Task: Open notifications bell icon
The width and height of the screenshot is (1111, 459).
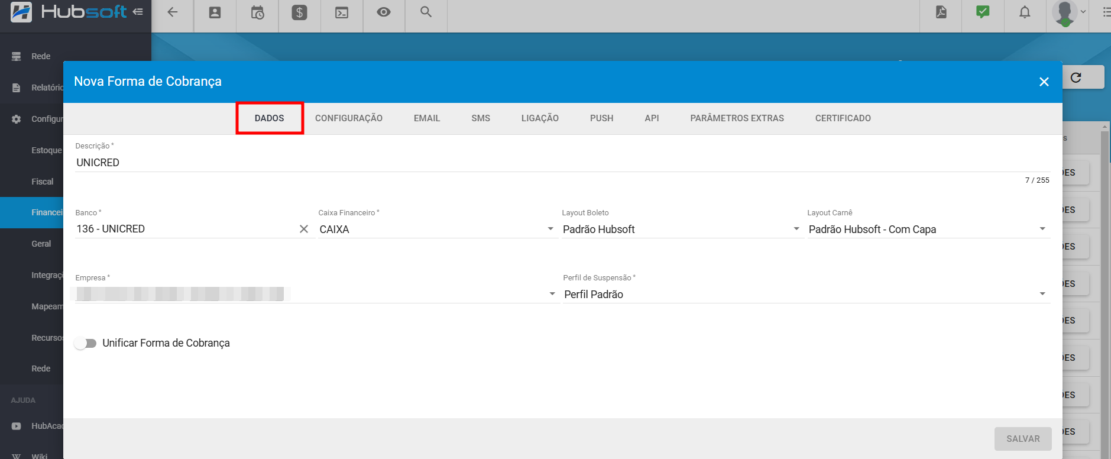Action: [1025, 12]
